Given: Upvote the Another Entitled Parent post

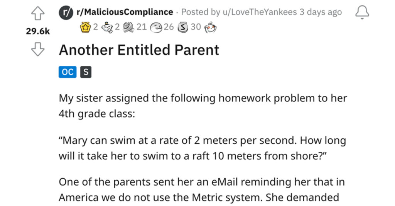Looking at the screenshot, I should [x=38, y=13].
